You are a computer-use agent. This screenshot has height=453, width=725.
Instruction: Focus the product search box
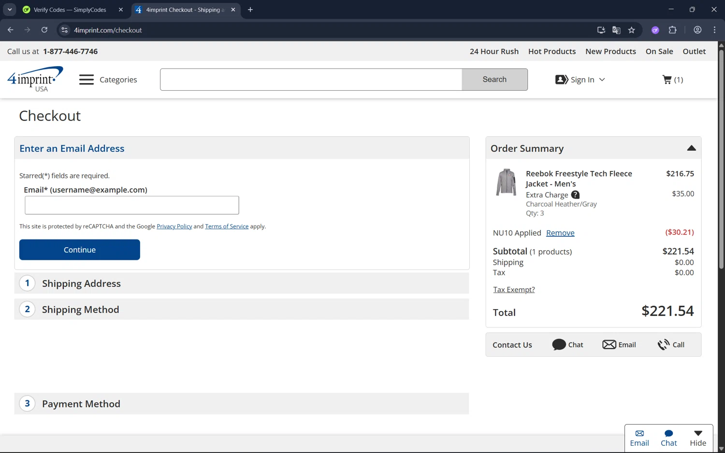click(x=311, y=79)
